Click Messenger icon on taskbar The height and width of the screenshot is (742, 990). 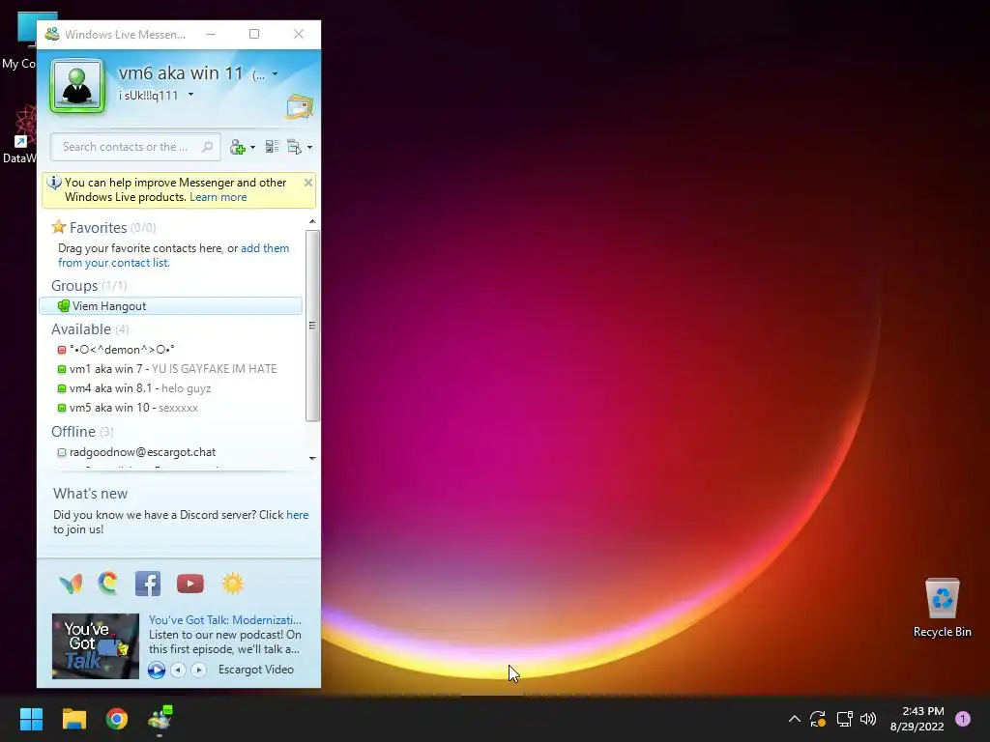pos(160,719)
